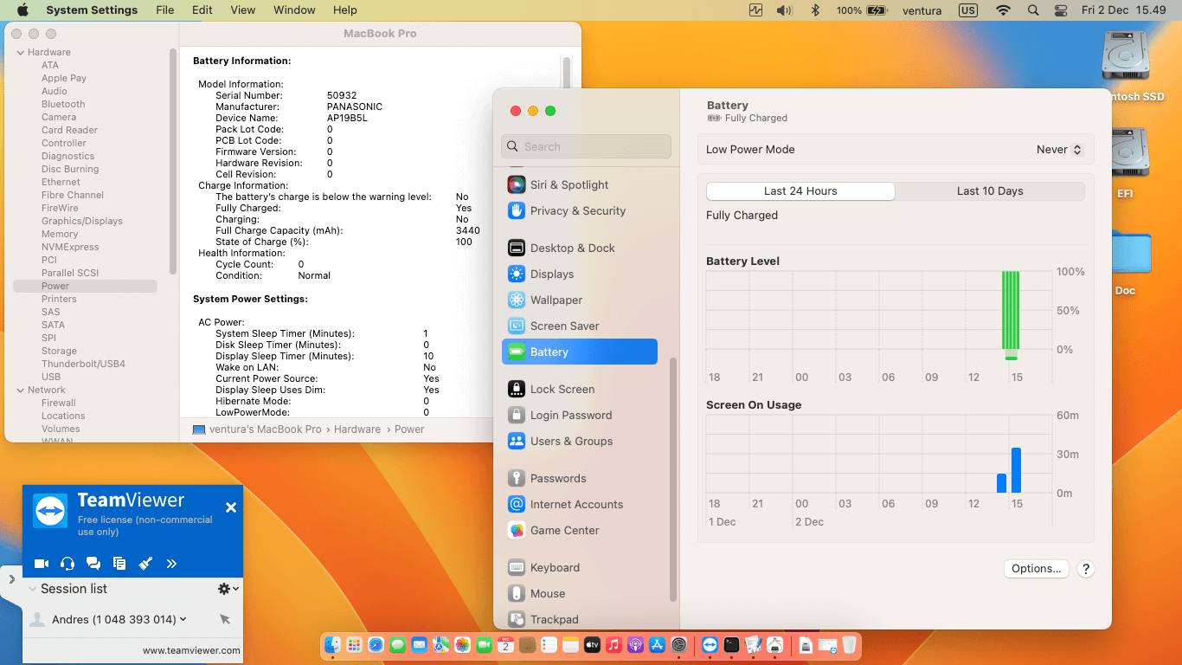Close the TeamViewer panel
Screen dimensions: 1182x665
point(231,508)
